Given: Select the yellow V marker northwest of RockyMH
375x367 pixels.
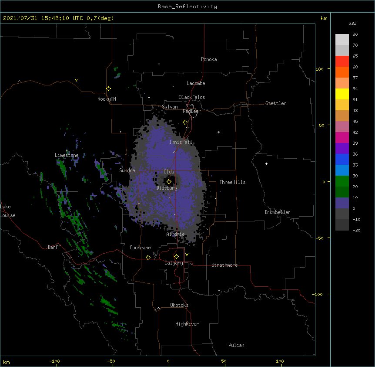Looking at the screenshot, I should 76,80.
